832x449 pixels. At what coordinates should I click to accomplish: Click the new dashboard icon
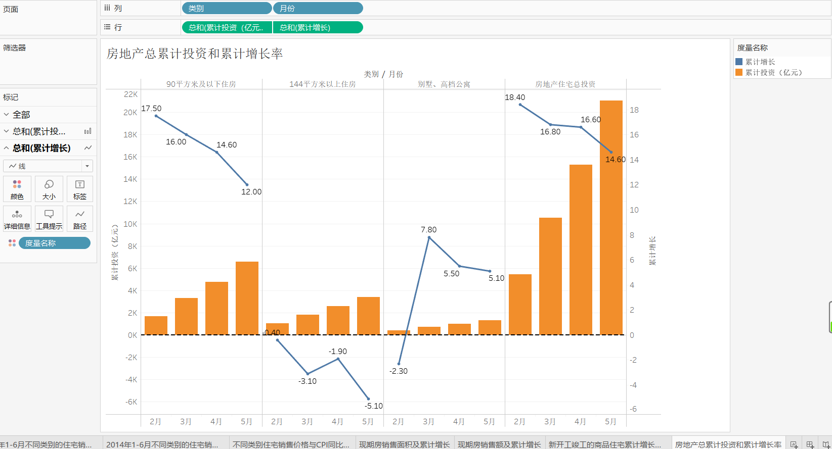pos(810,444)
